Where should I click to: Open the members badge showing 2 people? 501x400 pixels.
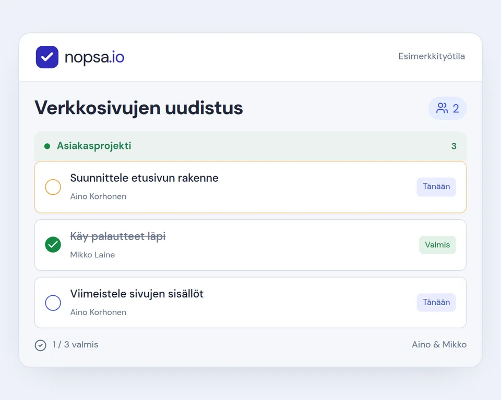tap(447, 108)
